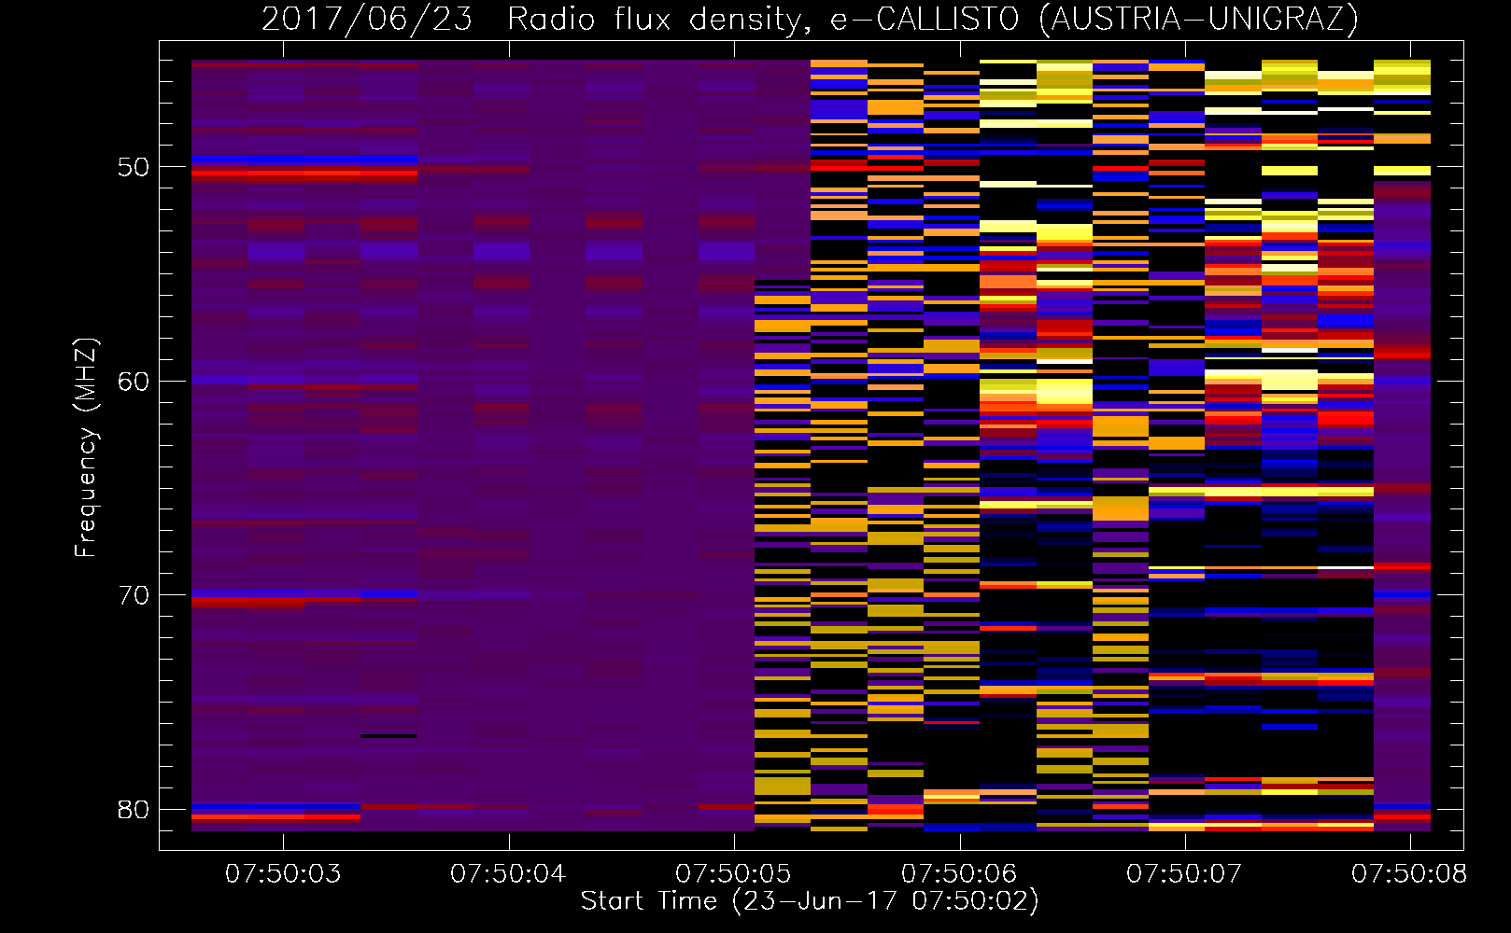Click the 80 MHz frequency tick label
This screenshot has height=933, width=1511.
(134, 810)
